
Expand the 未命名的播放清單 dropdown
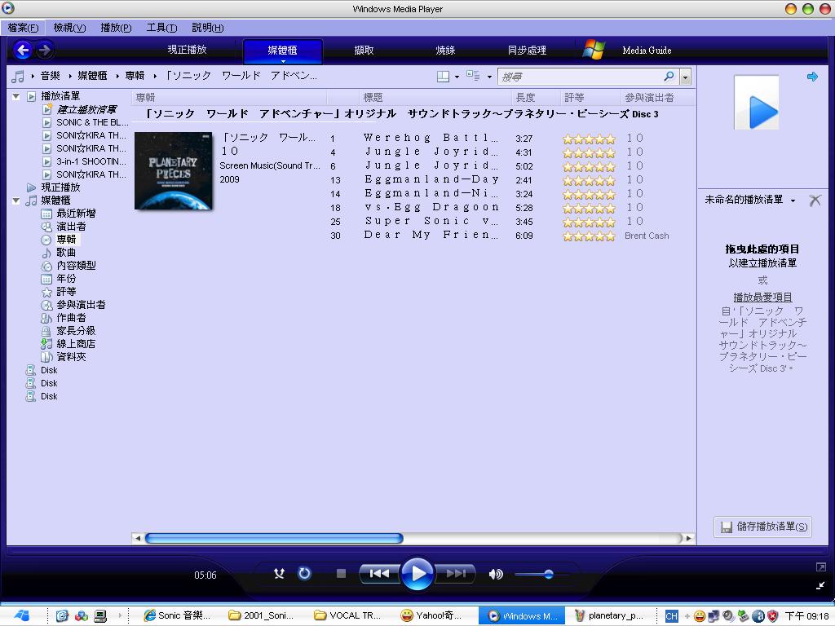point(793,201)
